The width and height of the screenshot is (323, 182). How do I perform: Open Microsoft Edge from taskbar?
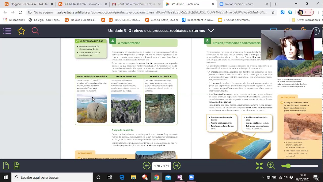click(x=122, y=177)
